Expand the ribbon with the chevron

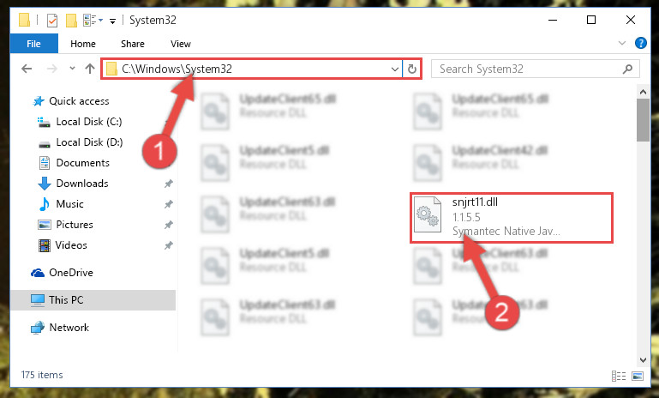[622, 43]
